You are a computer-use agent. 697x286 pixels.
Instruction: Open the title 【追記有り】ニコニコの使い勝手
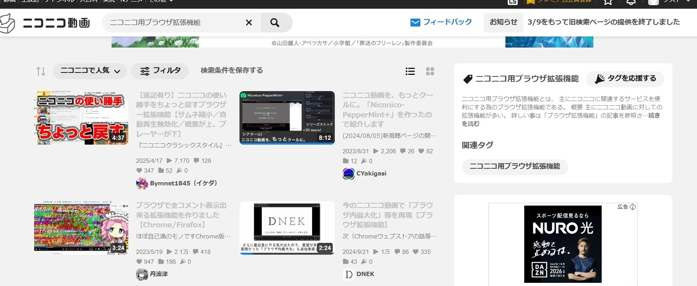pyautogui.click(x=181, y=115)
